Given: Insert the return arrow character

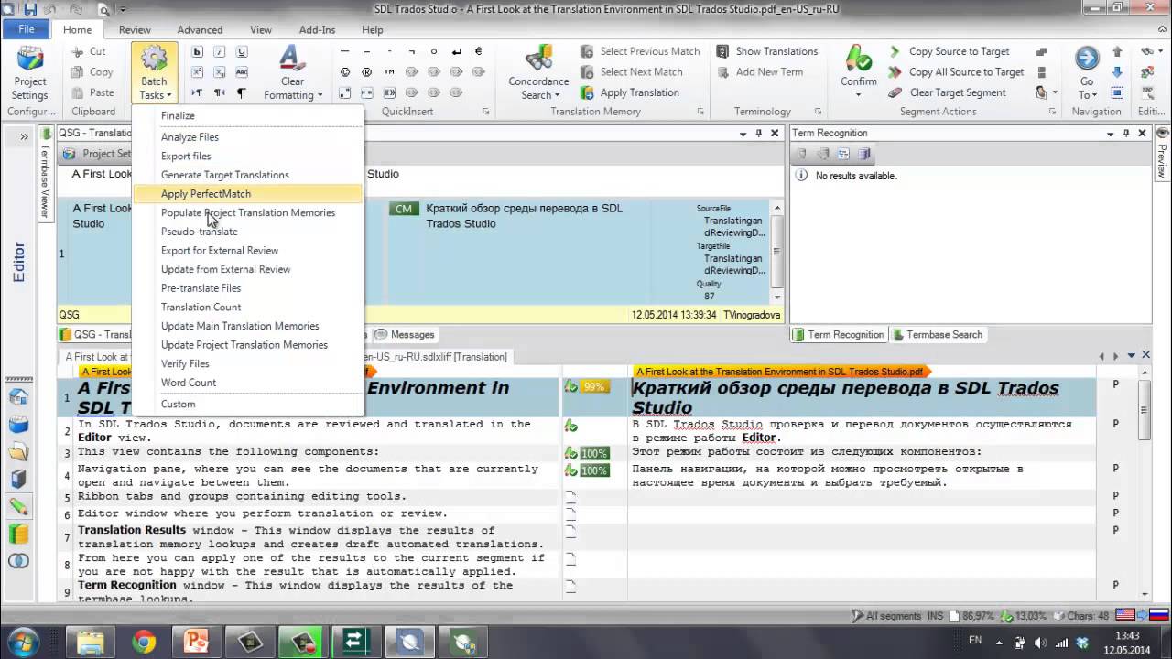Looking at the screenshot, I should 456,52.
